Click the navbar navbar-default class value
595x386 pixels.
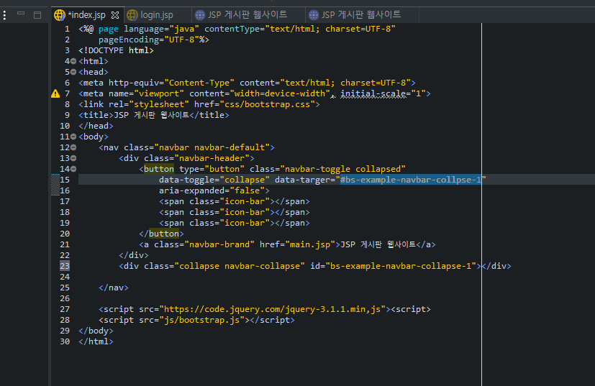[x=212, y=147]
